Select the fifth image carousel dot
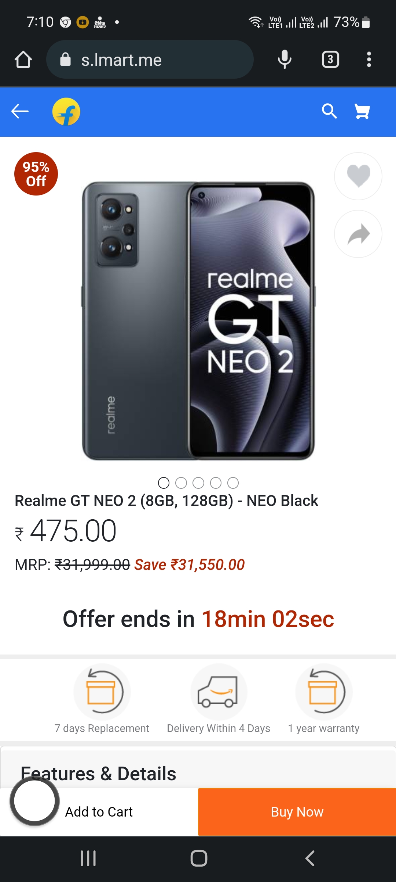The height and width of the screenshot is (882, 396). [x=233, y=483]
